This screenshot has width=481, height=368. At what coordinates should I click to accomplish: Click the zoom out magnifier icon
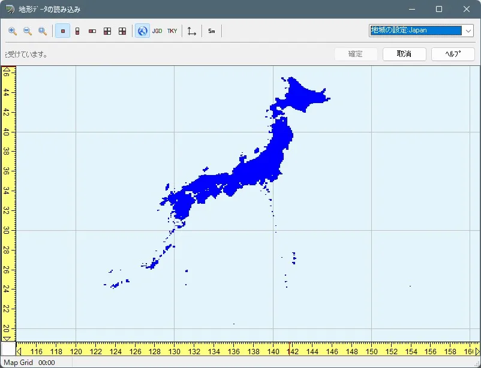(28, 31)
